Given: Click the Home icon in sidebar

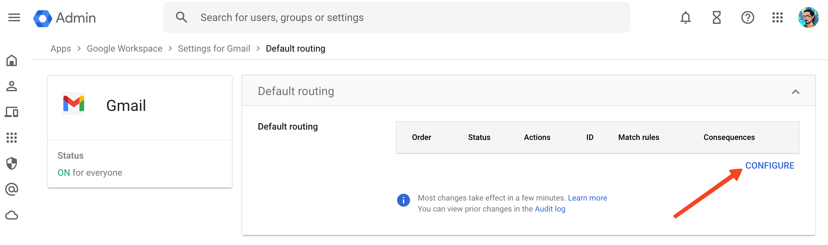Looking at the screenshot, I should click(12, 61).
